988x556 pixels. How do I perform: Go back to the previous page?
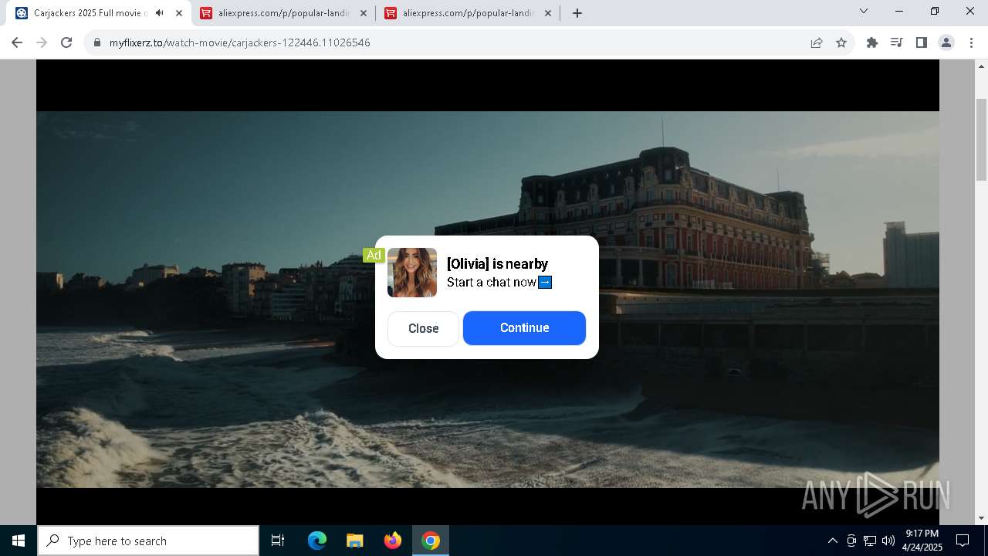coord(17,42)
